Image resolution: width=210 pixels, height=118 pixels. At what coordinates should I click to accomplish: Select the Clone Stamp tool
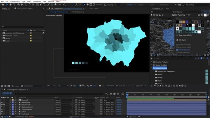coord(52,5)
